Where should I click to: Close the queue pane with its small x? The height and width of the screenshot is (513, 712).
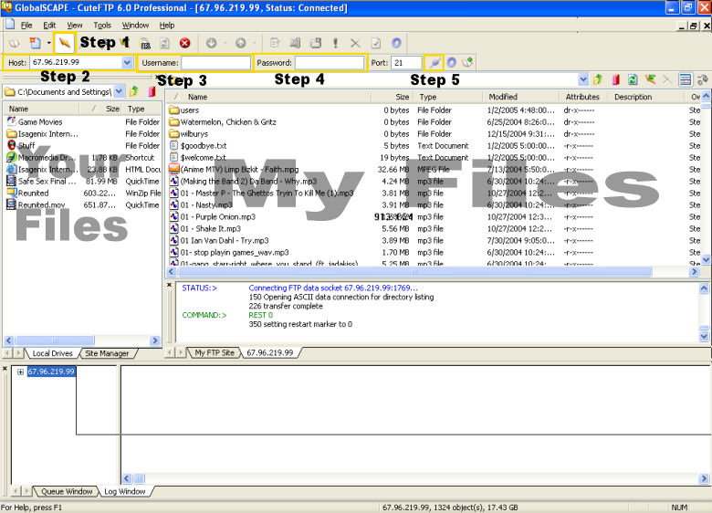5,368
